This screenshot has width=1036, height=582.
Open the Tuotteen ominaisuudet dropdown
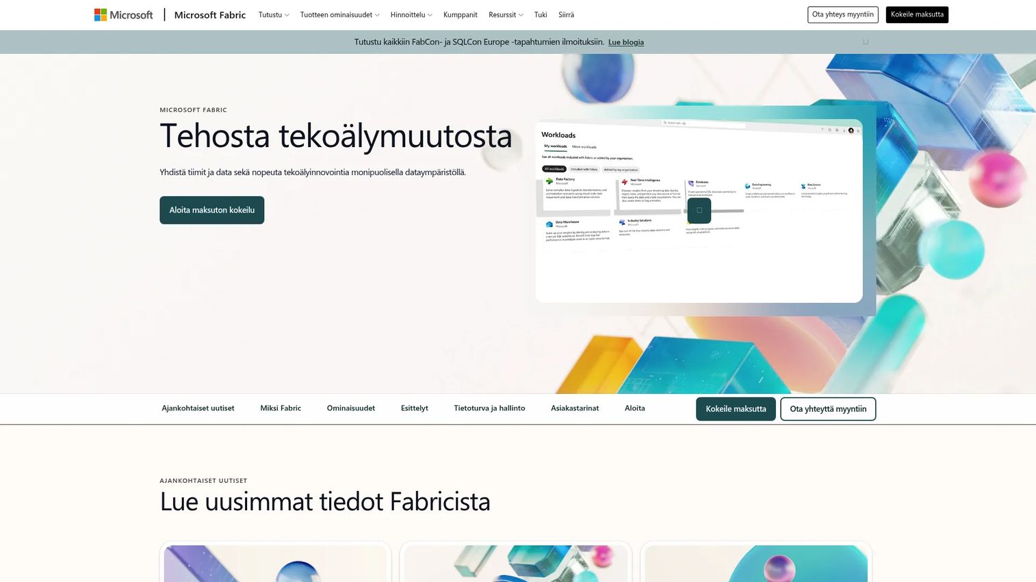point(339,14)
